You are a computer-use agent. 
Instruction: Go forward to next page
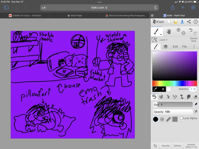26,8
